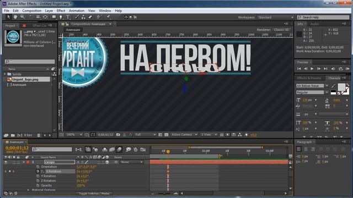The width and height of the screenshot is (353, 198).
Task: Select the Pen tool
Action: (61, 17)
